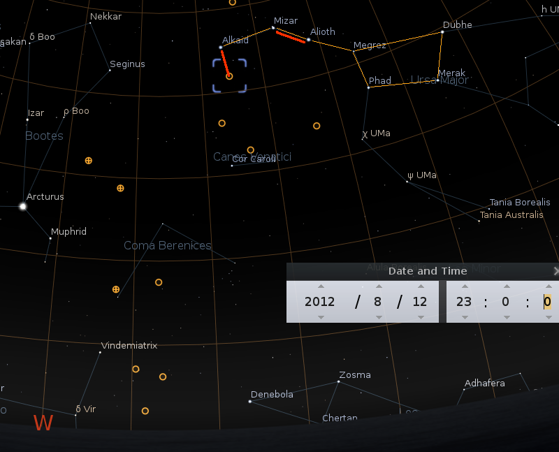Select the orange circle marker nearest Cor Caroli

[x=251, y=150]
